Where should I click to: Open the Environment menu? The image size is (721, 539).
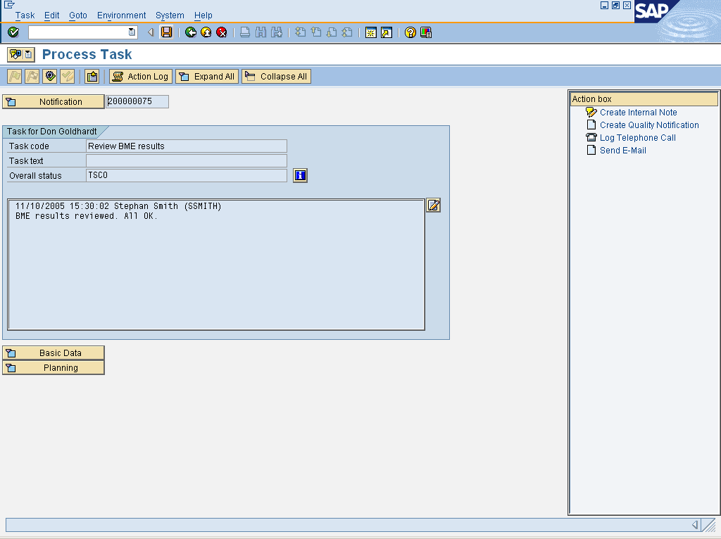(x=121, y=15)
